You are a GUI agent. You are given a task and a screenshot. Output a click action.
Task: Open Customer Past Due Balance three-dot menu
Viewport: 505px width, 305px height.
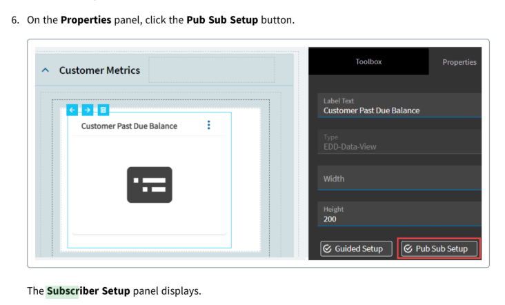click(x=209, y=125)
